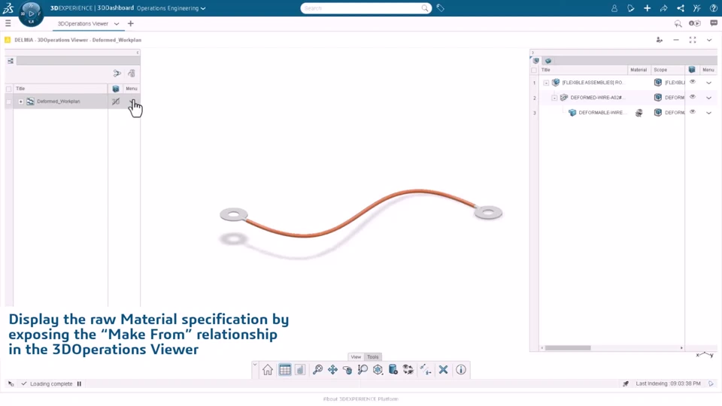This screenshot has width=722, height=406.
Task: Open the hamburger menu at left
Action: tap(8, 23)
